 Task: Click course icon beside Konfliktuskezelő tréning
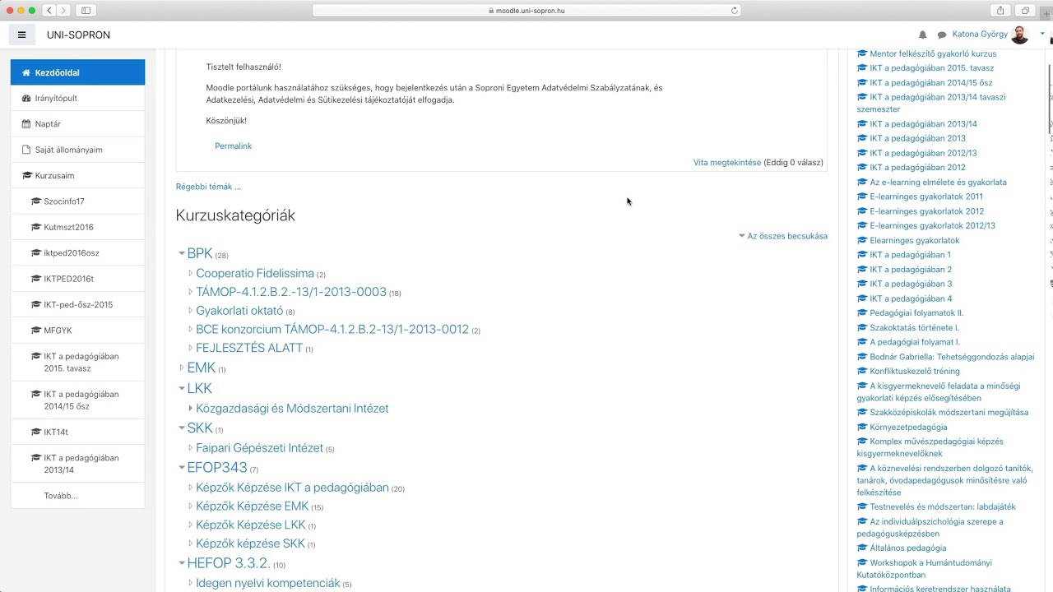point(862,372)
